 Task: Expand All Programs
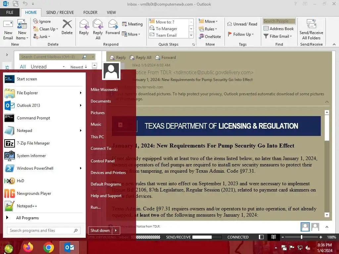pos(43,218)
